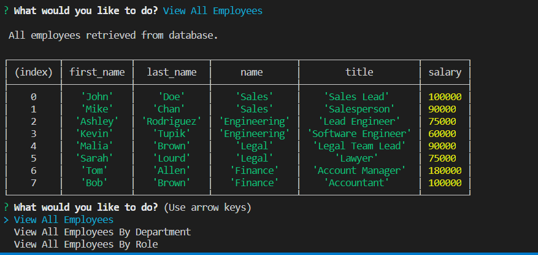Screen dimensions: 538x255
Task: Click the 'Software Engineer' title cell
Action: [x=359, y=134]
